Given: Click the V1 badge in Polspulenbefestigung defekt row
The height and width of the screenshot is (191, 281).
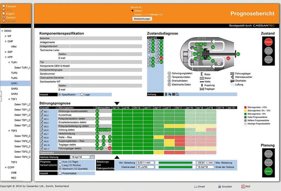Looking at the screenshot, I should pyautogui.click(x=97, y=126).
